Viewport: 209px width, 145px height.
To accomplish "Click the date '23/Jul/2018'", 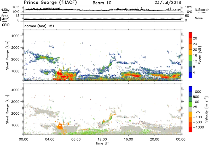I will coord(168,3).
